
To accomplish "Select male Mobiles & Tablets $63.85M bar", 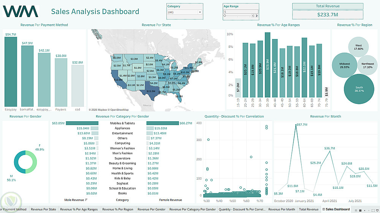I will click(82, 123).
